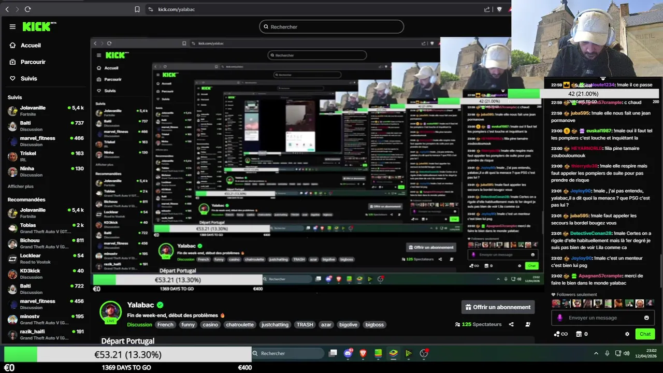Click the green Chat send button
Image resolution: width=663 pixels, height=373 pixels.
click(x=645, y=334)
